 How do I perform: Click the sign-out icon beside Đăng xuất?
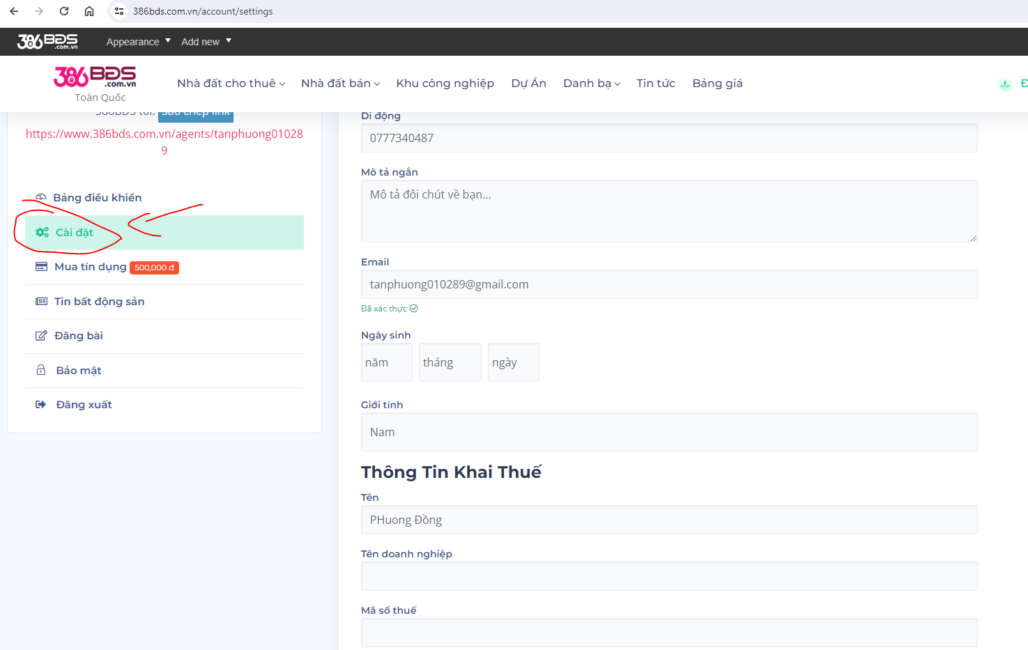[x=41, y=405]
